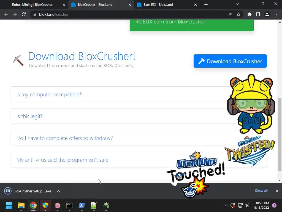Click the pink face taskbar app

coord(57,205)
